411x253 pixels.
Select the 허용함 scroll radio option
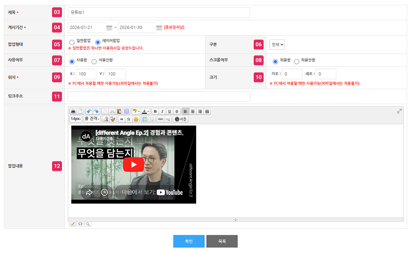point(275,61)
